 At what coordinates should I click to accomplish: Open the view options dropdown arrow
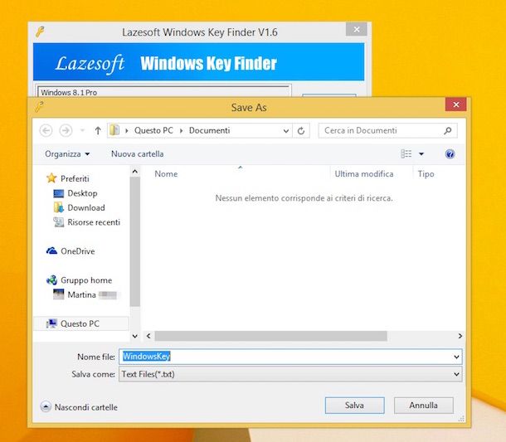[421, 154]
